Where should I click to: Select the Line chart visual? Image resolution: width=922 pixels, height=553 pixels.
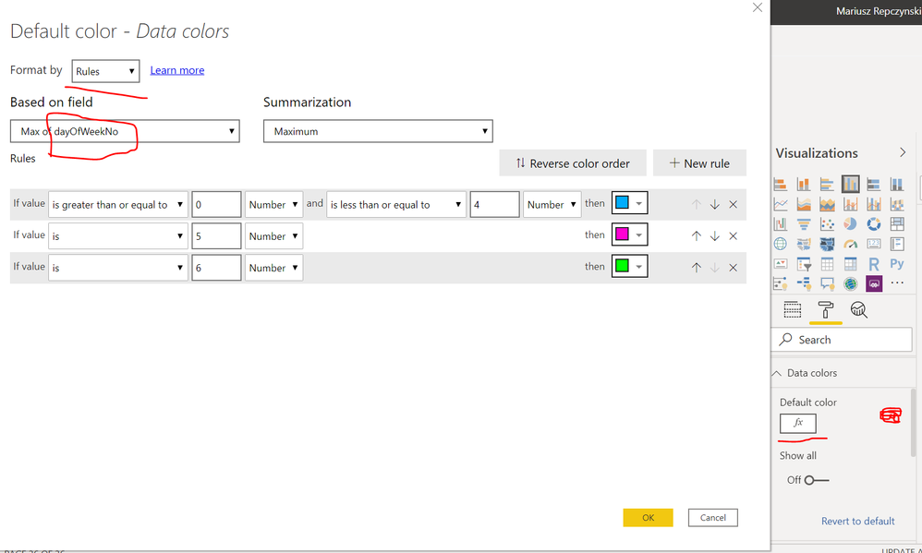(x=781, y=205)
